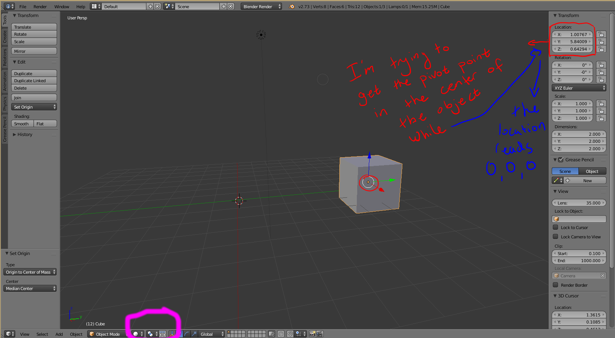Delete the Default screen layout
This screenshot has height=338, width=615.
pos(157,6)
